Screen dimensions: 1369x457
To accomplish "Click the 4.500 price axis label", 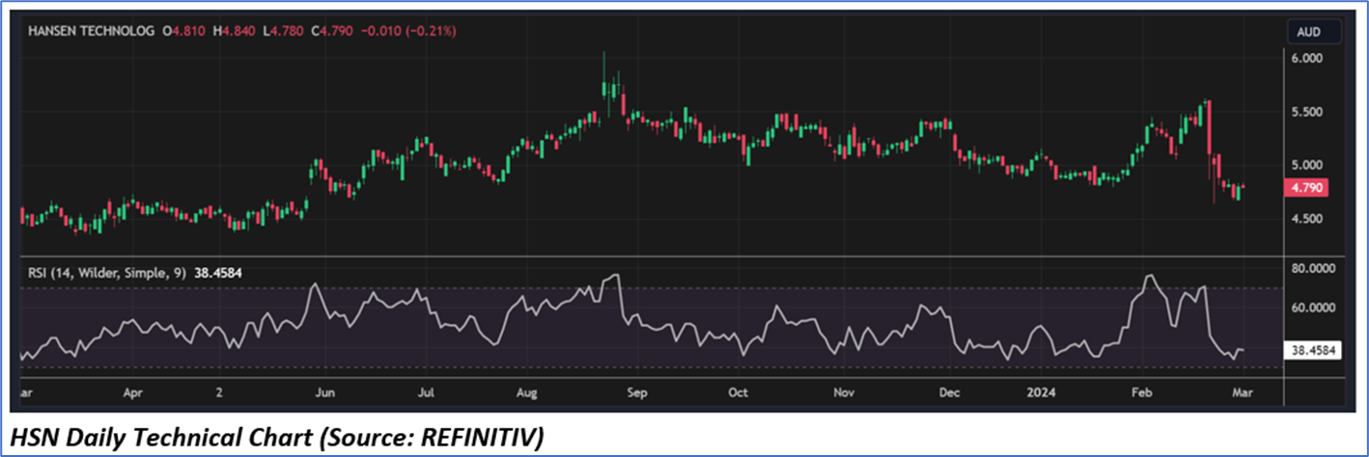I will pos(1308,219).
